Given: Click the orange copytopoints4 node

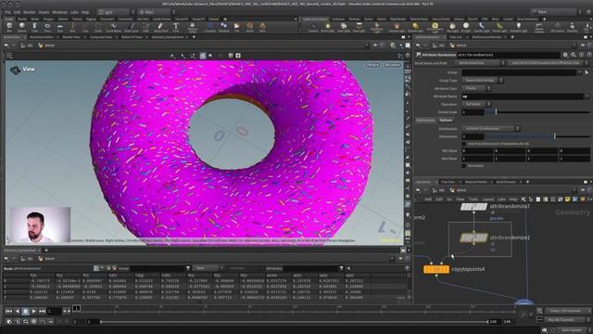Looking at the screenshot, I should click(436, 269).
